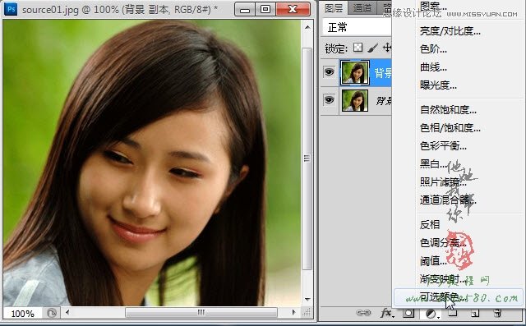The width and height of the screenshot is (526, 326).
Task: Open the fx layer style menu
Action: [386, 313]
